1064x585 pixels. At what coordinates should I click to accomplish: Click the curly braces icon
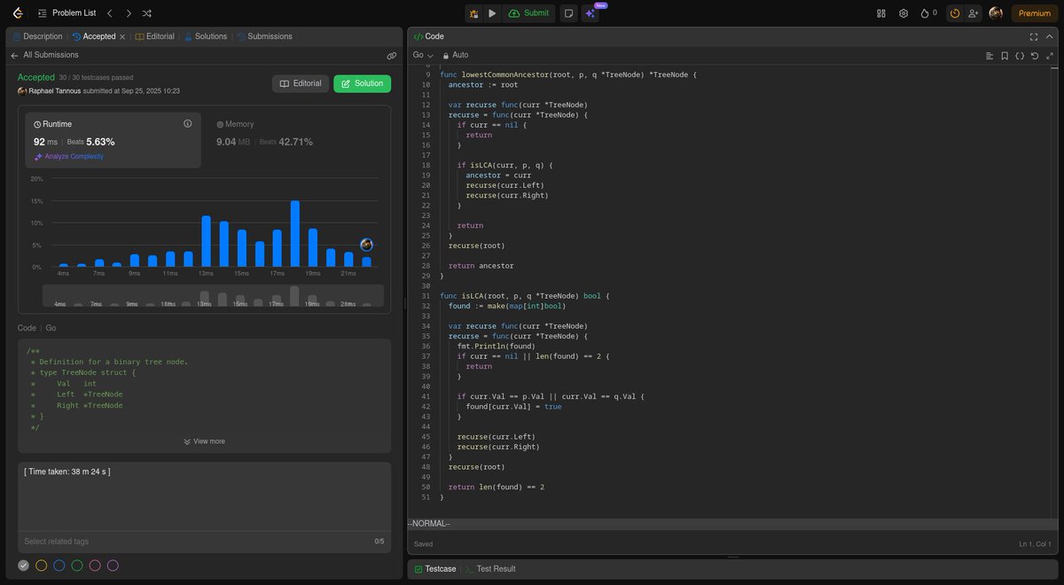[1020, 55]
